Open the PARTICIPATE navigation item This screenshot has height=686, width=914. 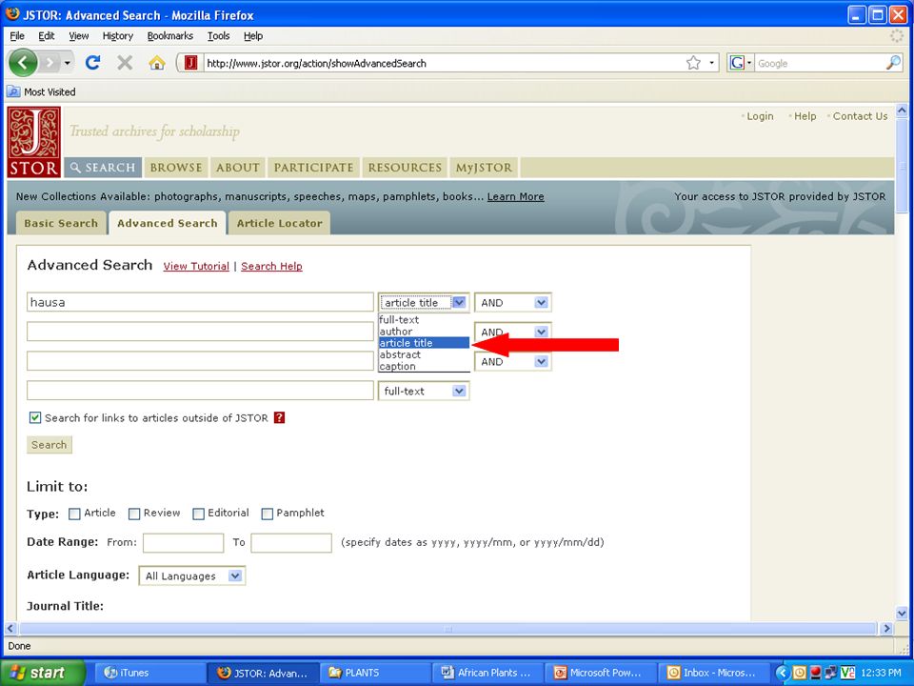pyautogui.click(x=313, y=168)
